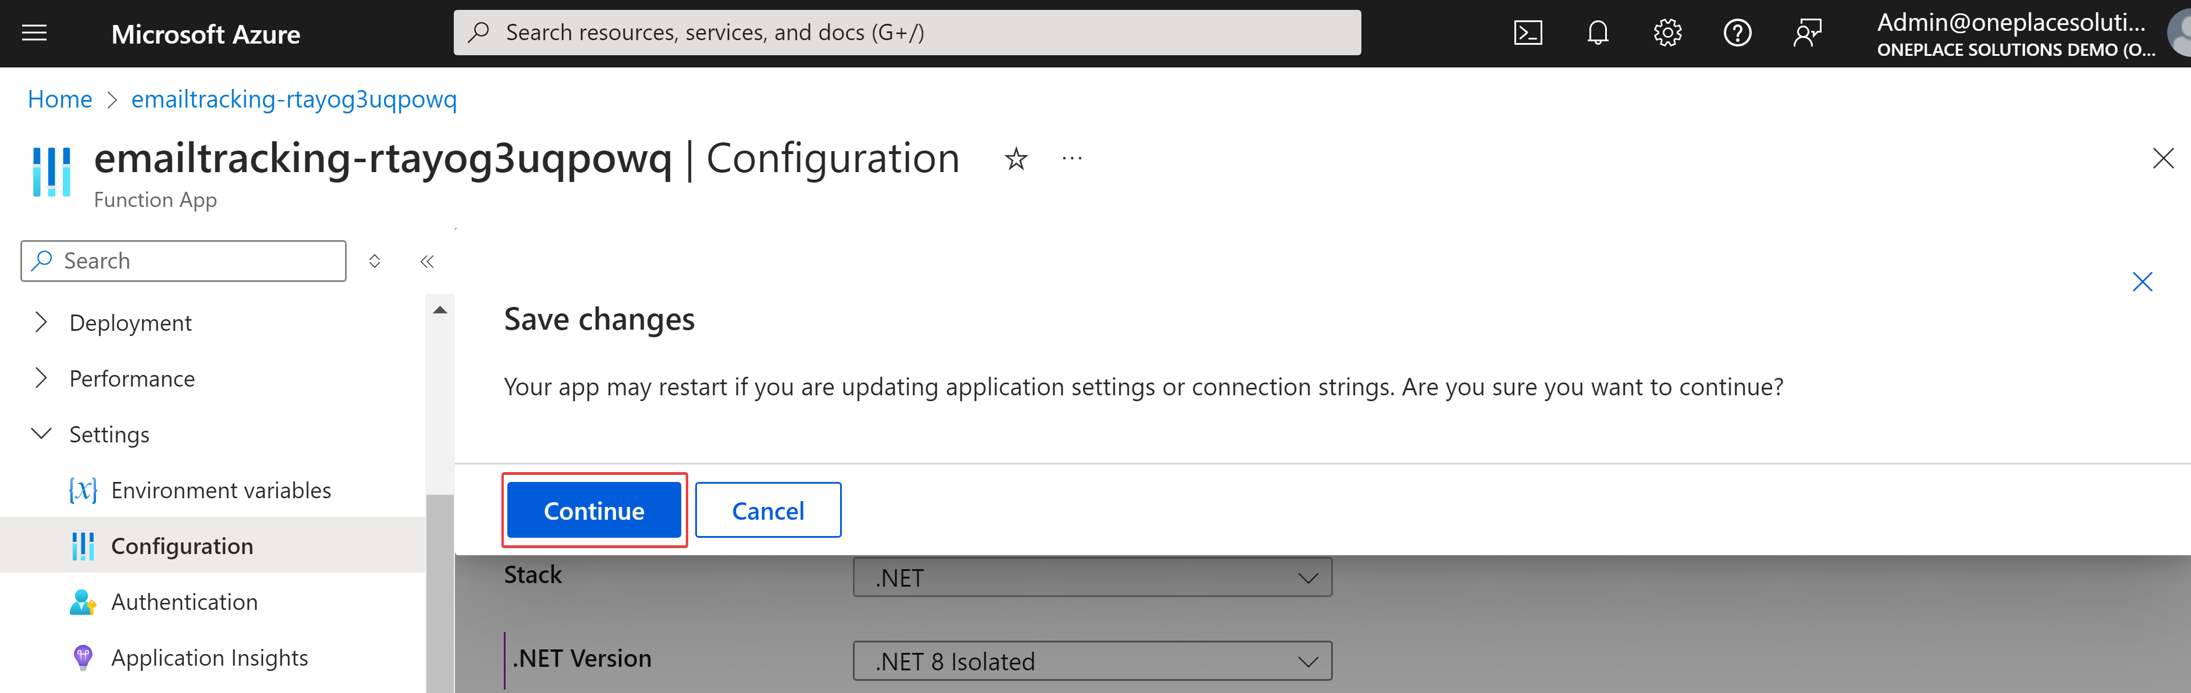
Task: Open the Azure portal hamburger menu
Action: click(34, 33)
